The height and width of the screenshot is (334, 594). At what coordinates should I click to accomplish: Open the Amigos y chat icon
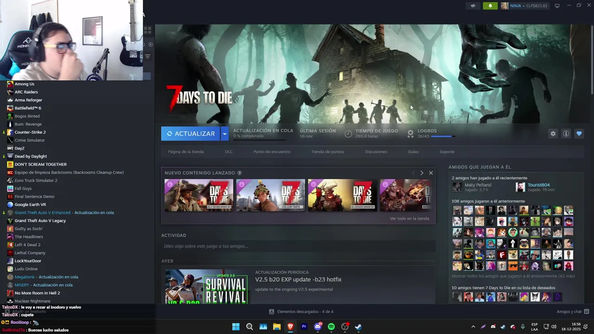pyautogui.click(x=587, y=312)
